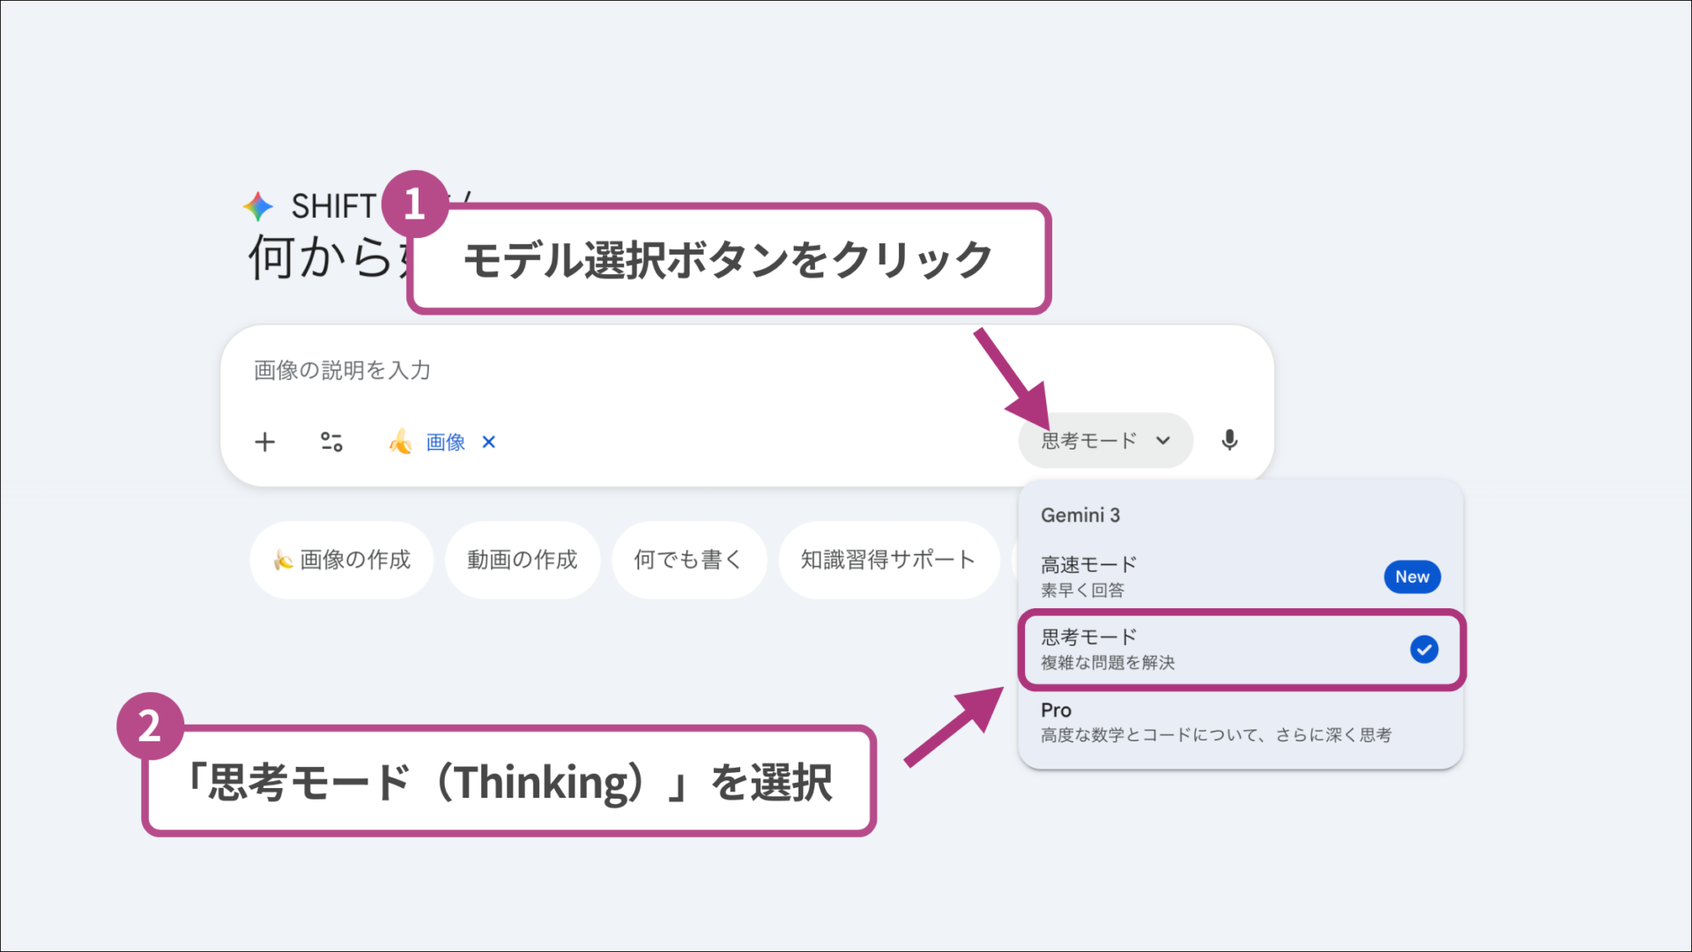Click the numbered badge 2 annotation
Screen dimensions: 1692x952
tap(150, 725)
